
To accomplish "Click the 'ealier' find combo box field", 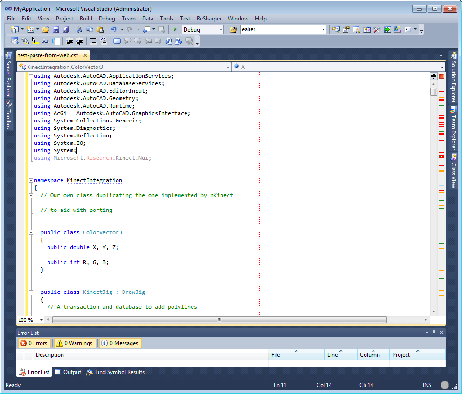I will pyautogui.click(x=280, y=29).
